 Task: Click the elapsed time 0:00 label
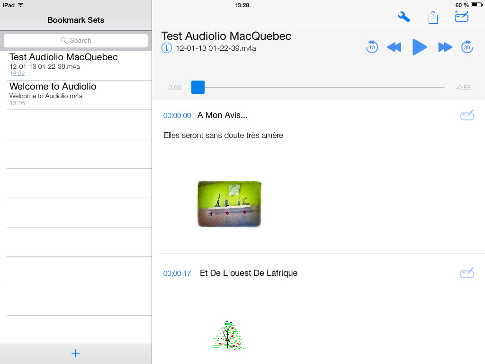[x=175, y=88]
